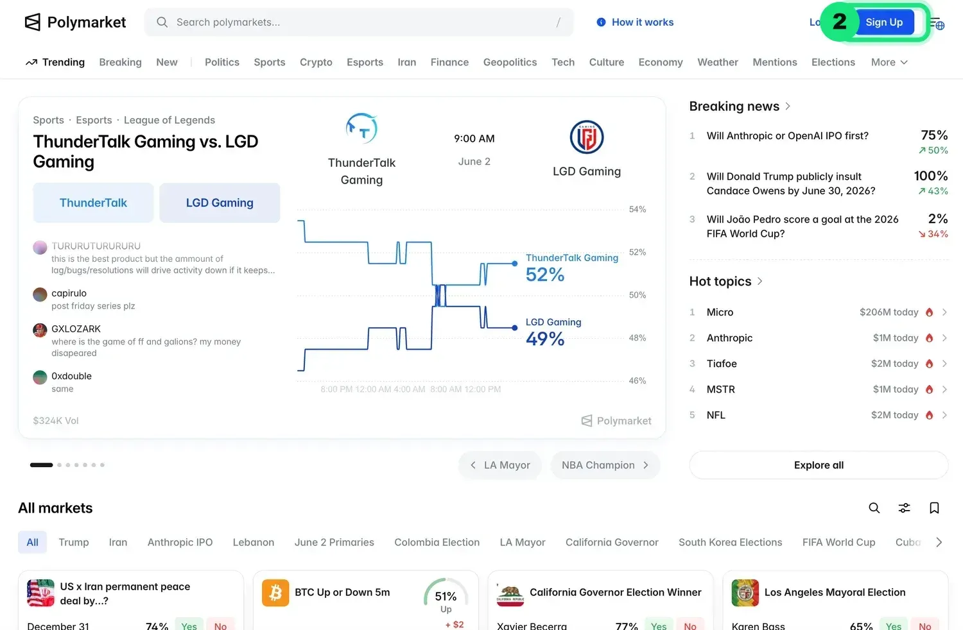Open the More categories dropdown
Screen dimensions: 963x630
point(889,62)
